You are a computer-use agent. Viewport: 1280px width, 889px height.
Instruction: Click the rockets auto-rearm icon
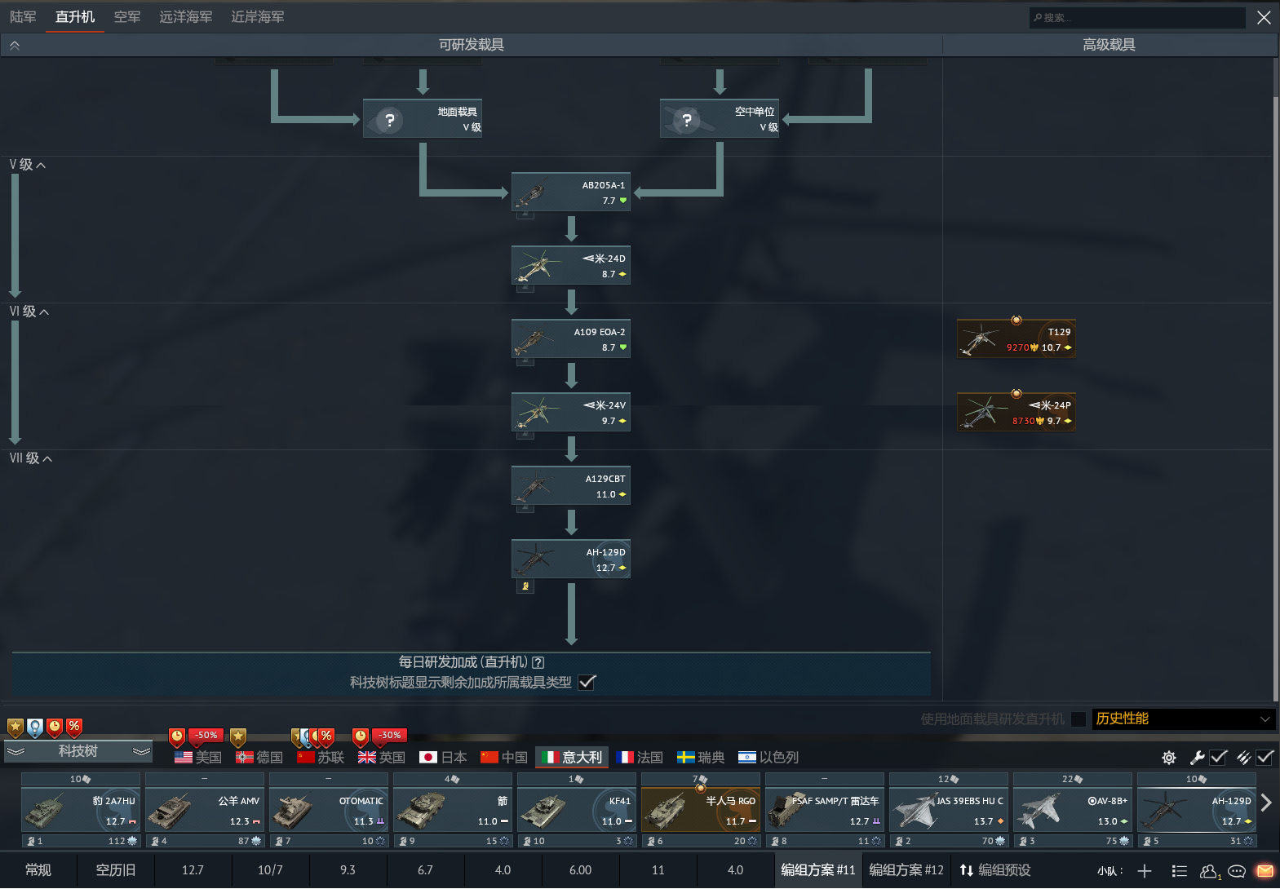(x=1244, y=758)
